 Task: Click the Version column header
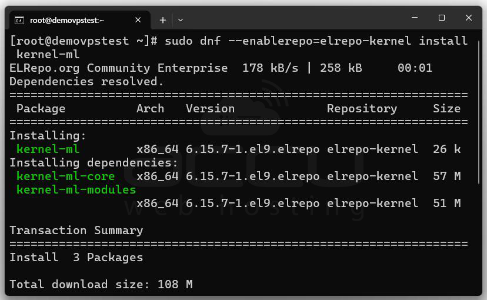(x=210, y=109)
